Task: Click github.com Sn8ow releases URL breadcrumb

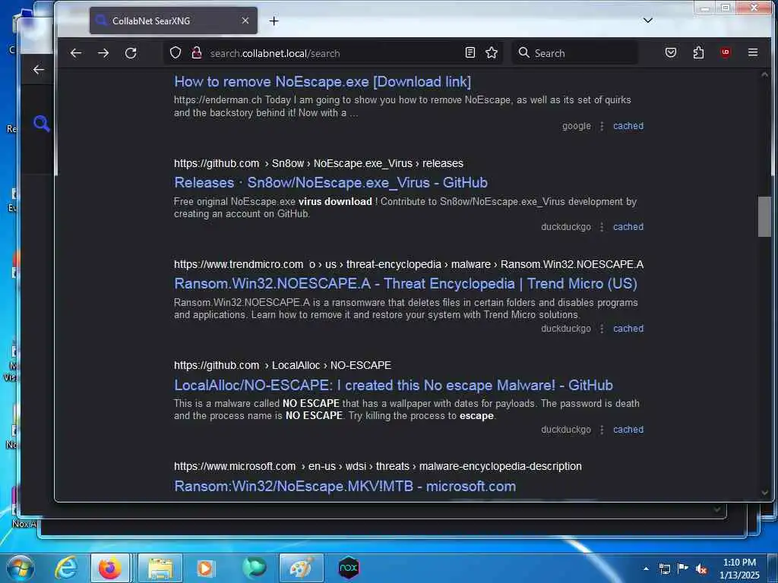Action: pos(318,164)
